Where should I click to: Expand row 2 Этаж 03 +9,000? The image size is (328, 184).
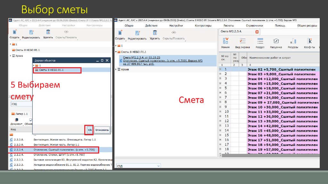[220, 74]
